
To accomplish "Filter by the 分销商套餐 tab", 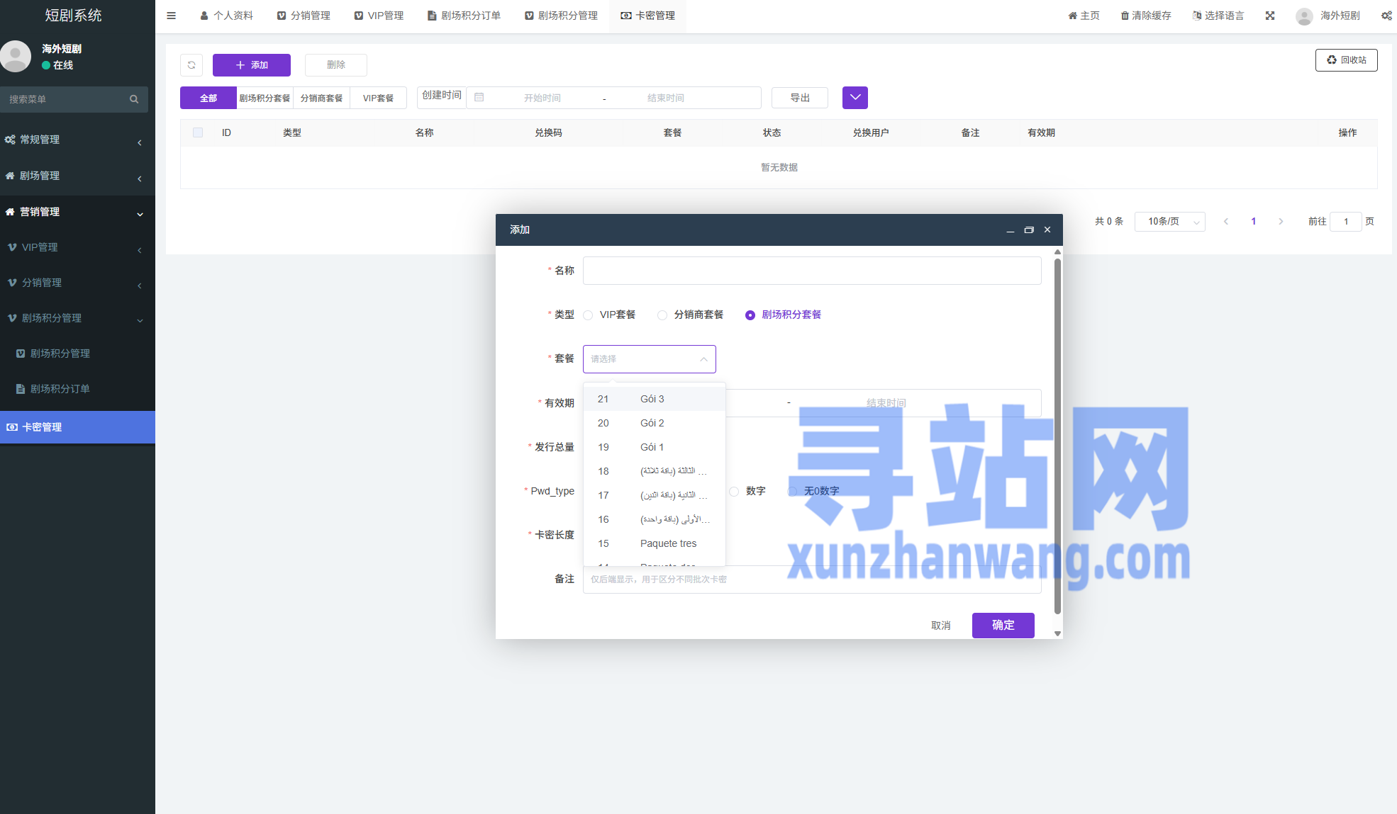I will click(321, 98).
